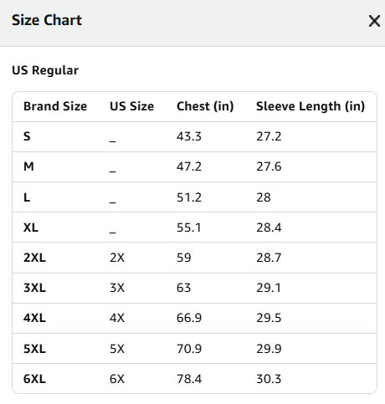Select the S brand size row

194,136
